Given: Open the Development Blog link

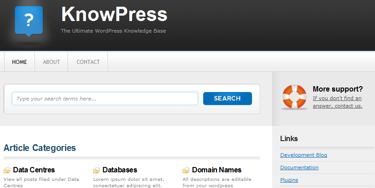Looking at the screenshot, I should (303, 155).
